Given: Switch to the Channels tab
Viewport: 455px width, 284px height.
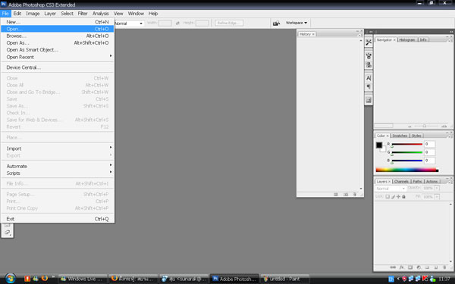Looking at the screenshot, I should point(401,182).
